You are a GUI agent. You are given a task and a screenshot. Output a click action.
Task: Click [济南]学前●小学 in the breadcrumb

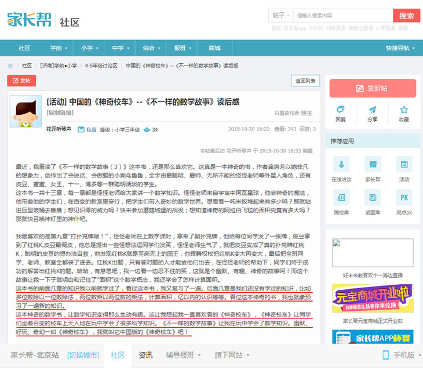(x=59, y=66)
